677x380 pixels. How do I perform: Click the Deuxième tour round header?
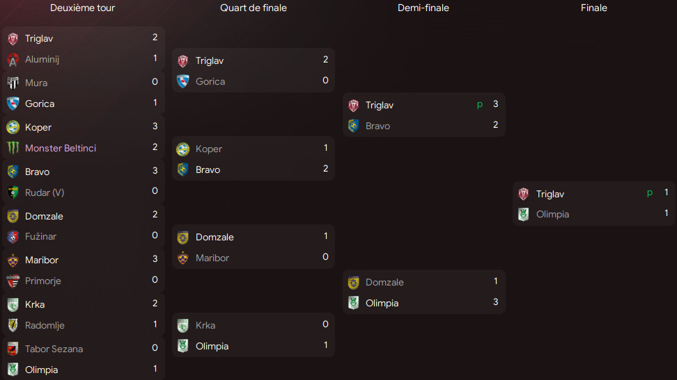click(82, 8)
